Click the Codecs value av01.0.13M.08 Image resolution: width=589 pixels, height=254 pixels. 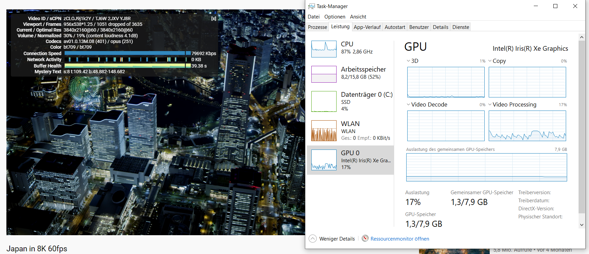pyautogui.click(x=98, y=41)
